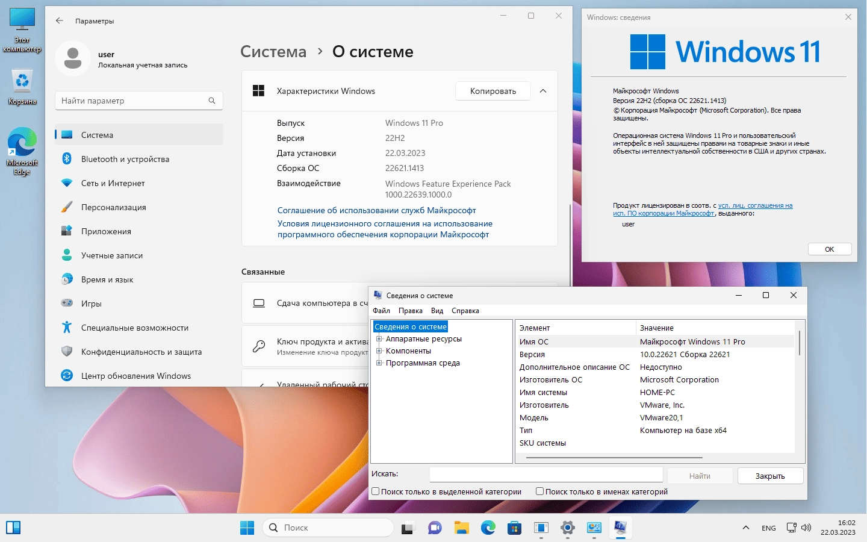
Task: Click the Windows logo in 'Характеристики Windows'
Action: (x=259, y=91)
